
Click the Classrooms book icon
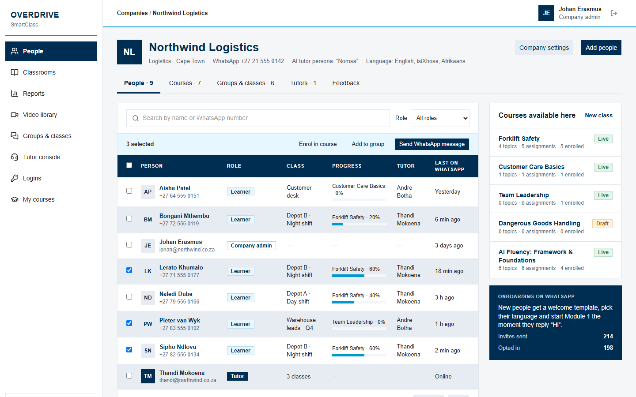15,72
